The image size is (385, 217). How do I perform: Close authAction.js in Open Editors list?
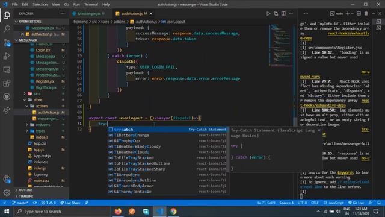click(x=23, y=34)
